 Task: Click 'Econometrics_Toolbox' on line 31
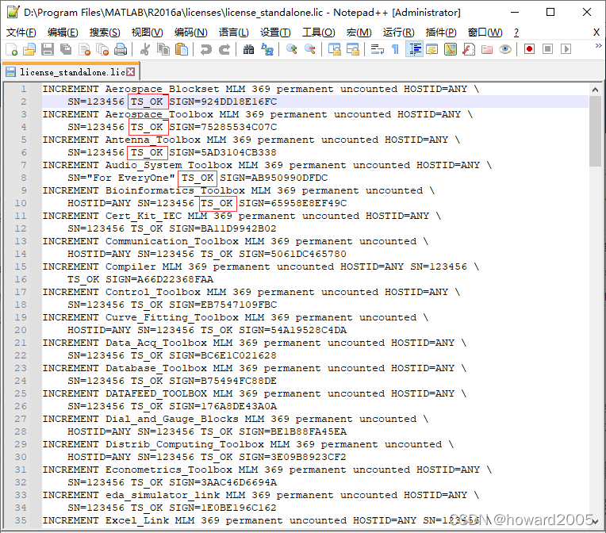click(169, 470)
